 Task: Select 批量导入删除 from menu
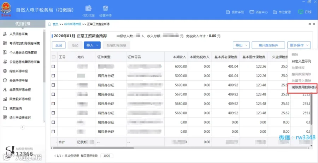[x=301, y=81]
